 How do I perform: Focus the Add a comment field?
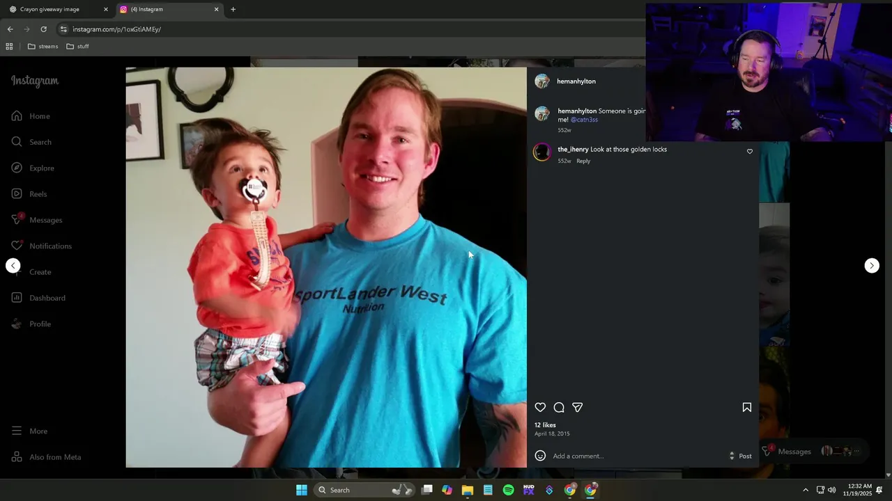pyautogui.click(x=638, y=456)
